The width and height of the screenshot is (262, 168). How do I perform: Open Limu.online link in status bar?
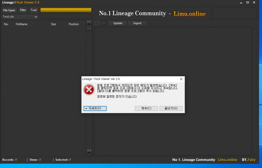pos(228,160)
